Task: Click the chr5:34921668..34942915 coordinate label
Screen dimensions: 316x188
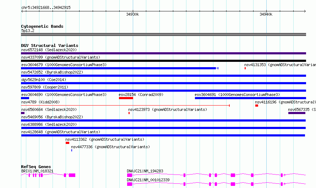Action: [46, 7]
